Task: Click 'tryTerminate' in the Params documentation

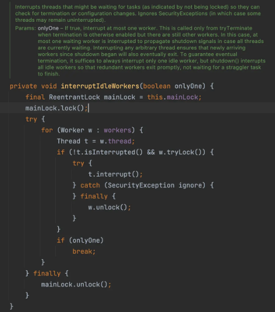Action: click(236, 28)
